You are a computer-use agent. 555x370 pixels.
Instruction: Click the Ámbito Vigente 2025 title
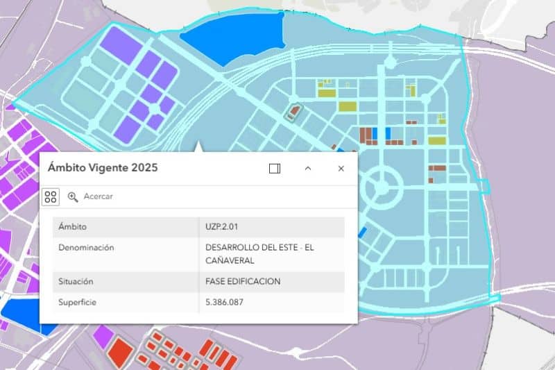(103, 167)
